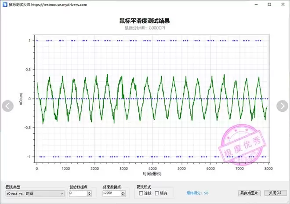Click the end data point field showing 17252
This screenshot has width=290, height=204.
point(111,193)
